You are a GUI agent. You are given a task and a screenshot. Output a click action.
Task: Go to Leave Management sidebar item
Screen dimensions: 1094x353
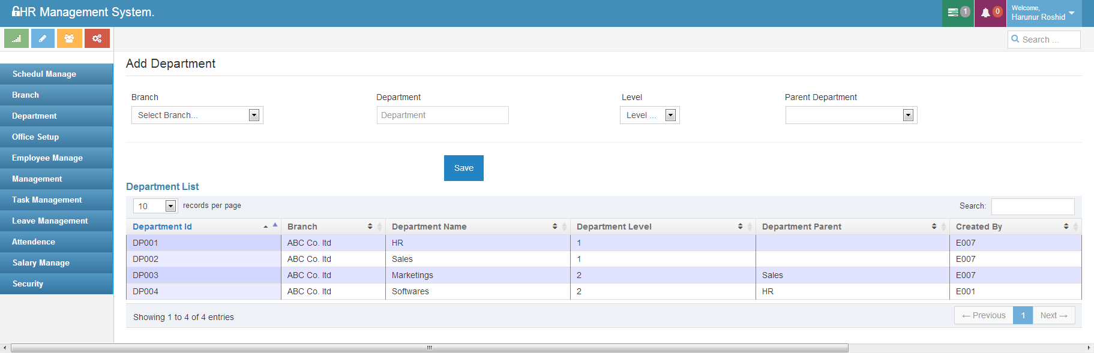pyautogui.click(x=50, y=221)
